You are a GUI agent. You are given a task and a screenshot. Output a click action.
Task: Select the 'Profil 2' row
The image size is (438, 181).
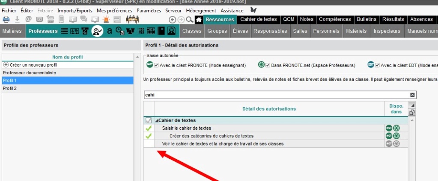coord(68,88)
